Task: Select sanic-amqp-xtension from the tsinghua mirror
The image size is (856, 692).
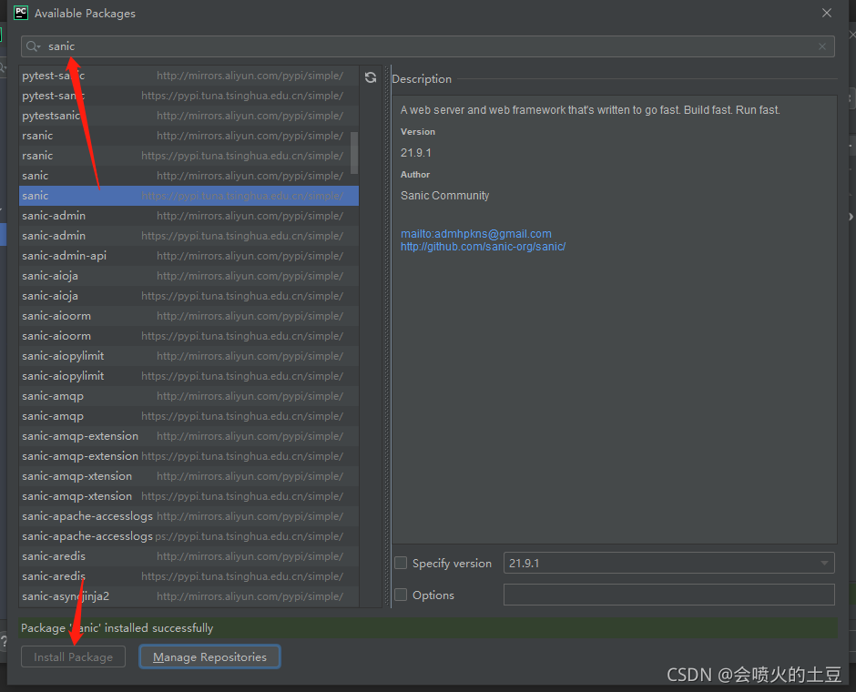Action: 189,496
